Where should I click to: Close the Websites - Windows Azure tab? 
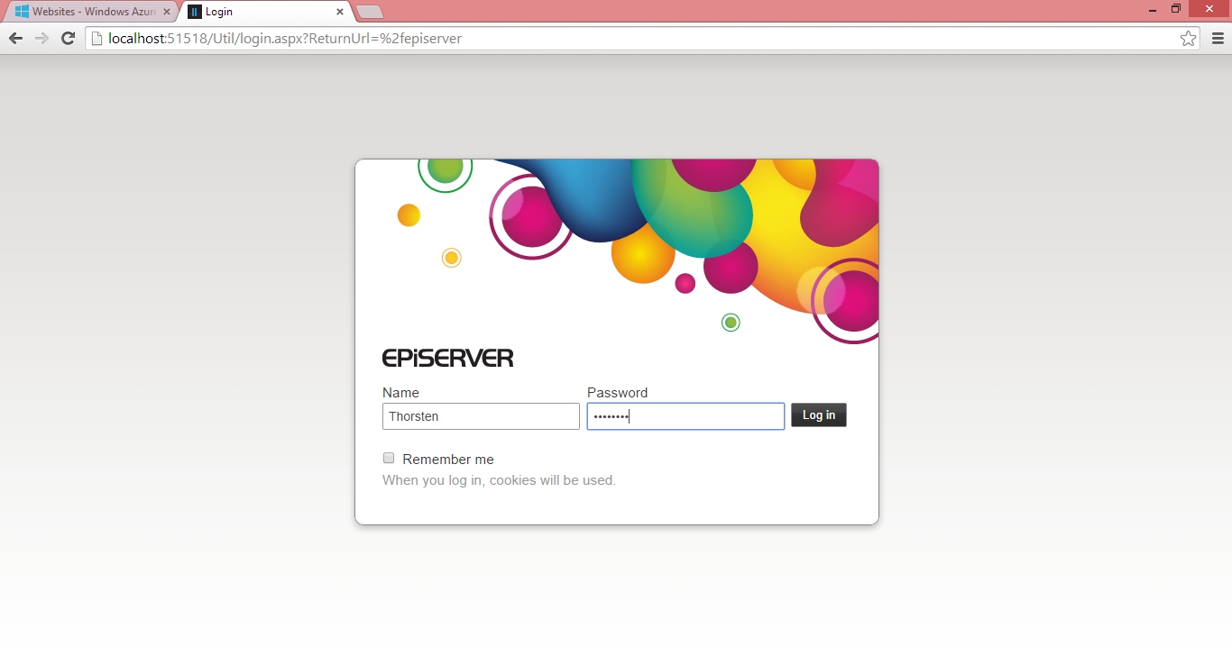pos(167,12)
